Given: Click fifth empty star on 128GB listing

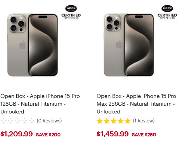Looking at the screenshot, I should tap(31, 121).
